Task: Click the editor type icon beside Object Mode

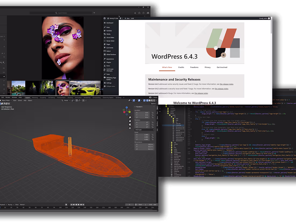Action: click(2, 101)
